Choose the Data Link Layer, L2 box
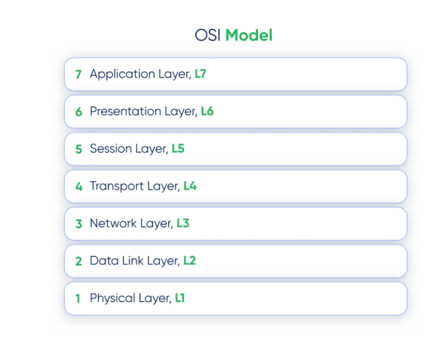This screenshot has height=339, width=441. [235, 261]
